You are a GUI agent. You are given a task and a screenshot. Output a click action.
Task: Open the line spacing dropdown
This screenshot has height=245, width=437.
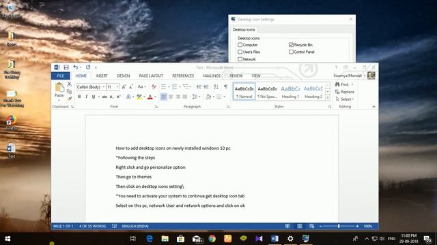click(196, 97)
